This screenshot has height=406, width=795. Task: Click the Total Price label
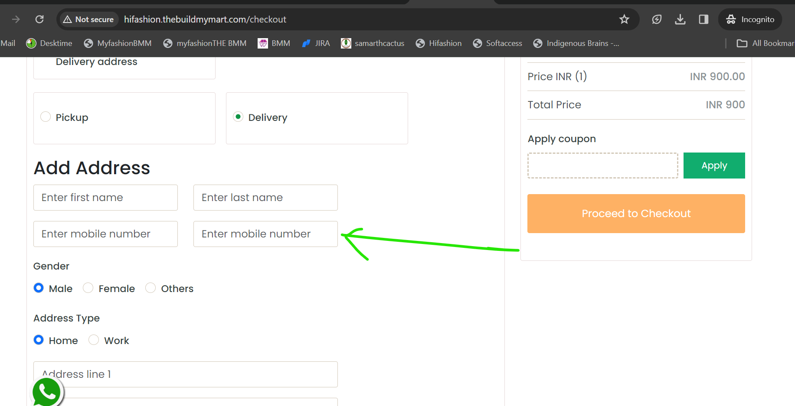pyautogui.click(x=554, y=105)
